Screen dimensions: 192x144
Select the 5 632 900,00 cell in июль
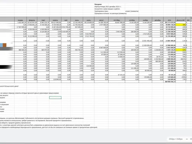(89, 34)
